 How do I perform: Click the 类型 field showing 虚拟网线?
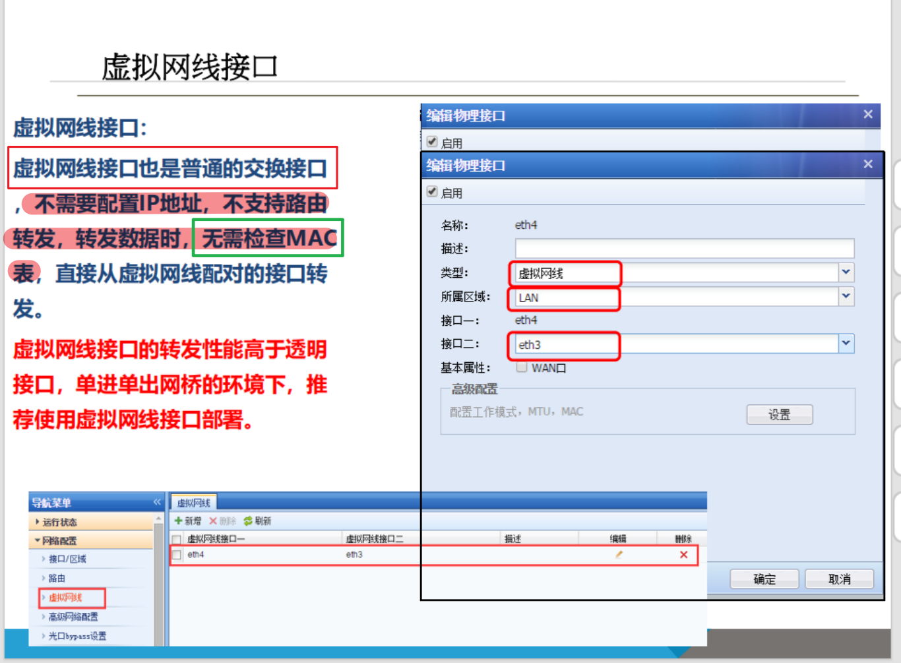pyautogui.click(x=677, y=272)
